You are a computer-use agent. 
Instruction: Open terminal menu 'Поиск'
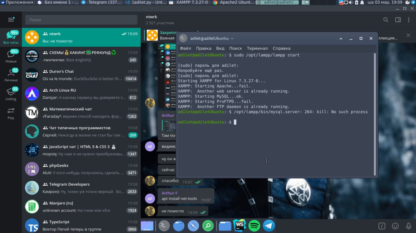[x=236, y=48]
